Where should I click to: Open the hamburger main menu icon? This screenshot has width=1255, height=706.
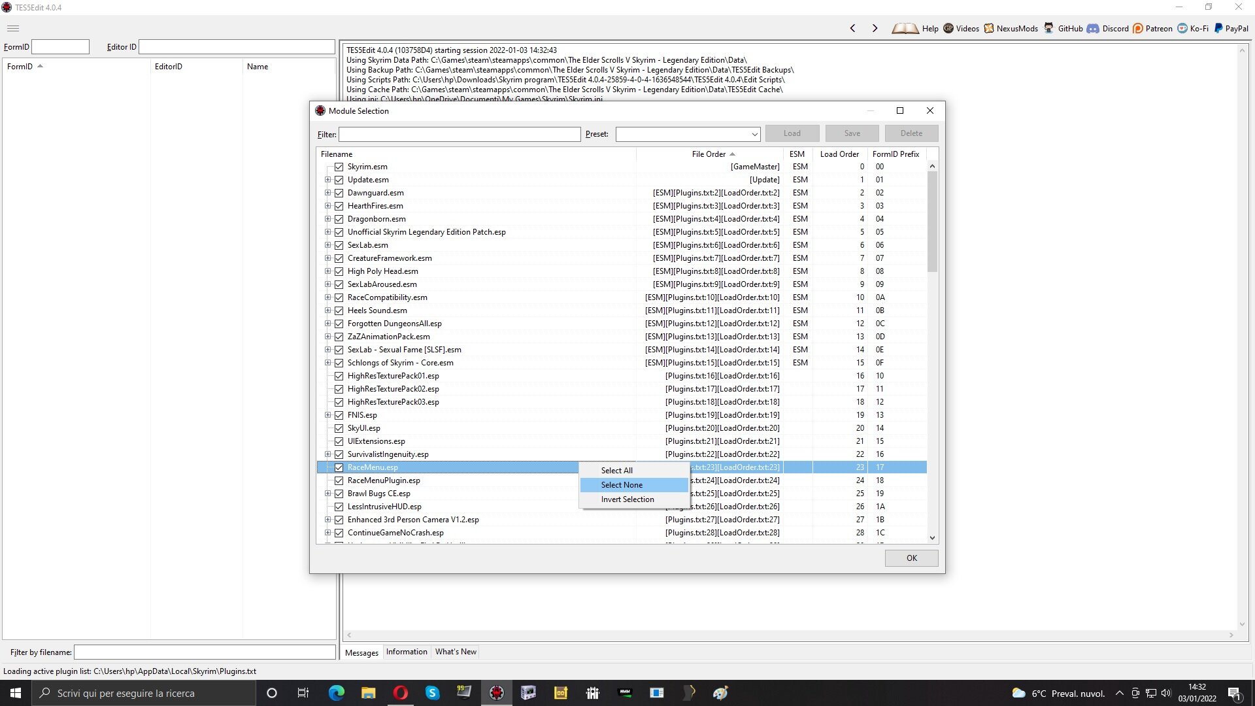[13, 28]
